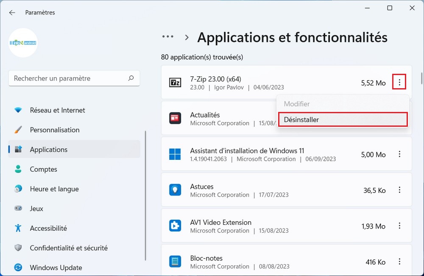Image resolution: width=424 pixels, height=276 pixels.
Task: Open options menu for AV1 Video Extension
Action: click(399, 226)
